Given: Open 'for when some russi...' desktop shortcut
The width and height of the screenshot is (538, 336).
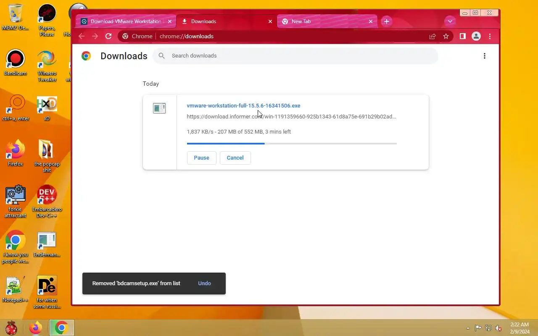Looking at the screenshot, I should coord(47,292).
